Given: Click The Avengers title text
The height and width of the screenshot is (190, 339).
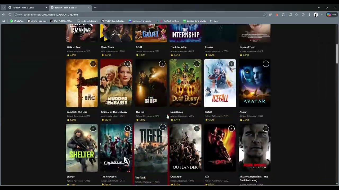Looking at the screenshot, I should (109, 177).
